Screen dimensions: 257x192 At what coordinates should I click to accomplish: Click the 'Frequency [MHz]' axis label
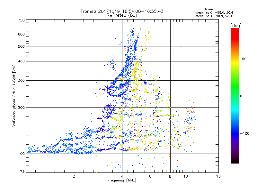122,180
